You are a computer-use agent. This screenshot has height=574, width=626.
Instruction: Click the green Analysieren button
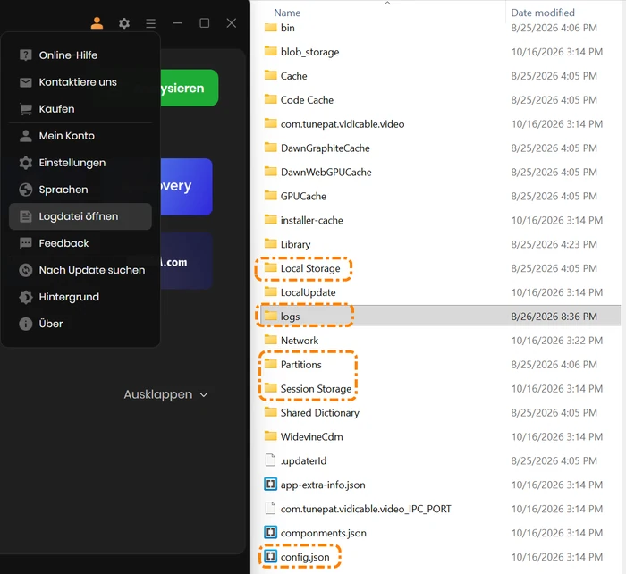point(190,88)
